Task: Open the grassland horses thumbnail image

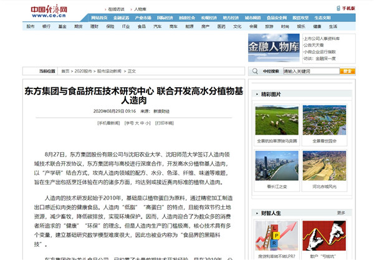Action: (277, 120)
